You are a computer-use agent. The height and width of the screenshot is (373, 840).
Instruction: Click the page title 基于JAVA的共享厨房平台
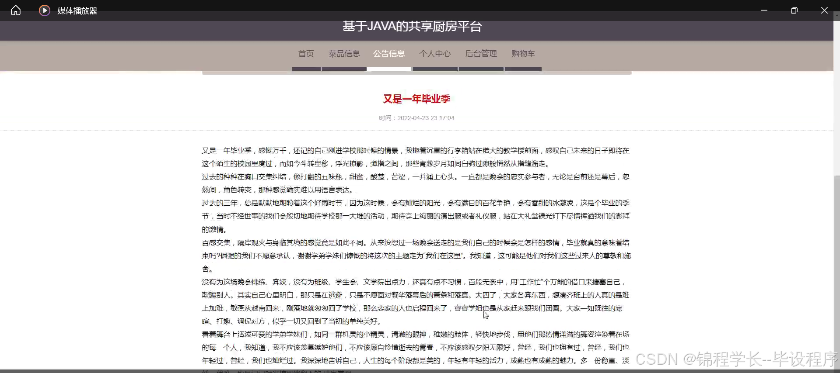click(412, 27)
